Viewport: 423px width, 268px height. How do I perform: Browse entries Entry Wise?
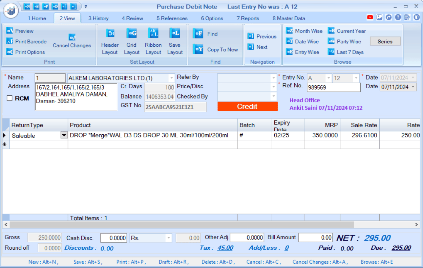pyautogui.click(x=302, y=52)
